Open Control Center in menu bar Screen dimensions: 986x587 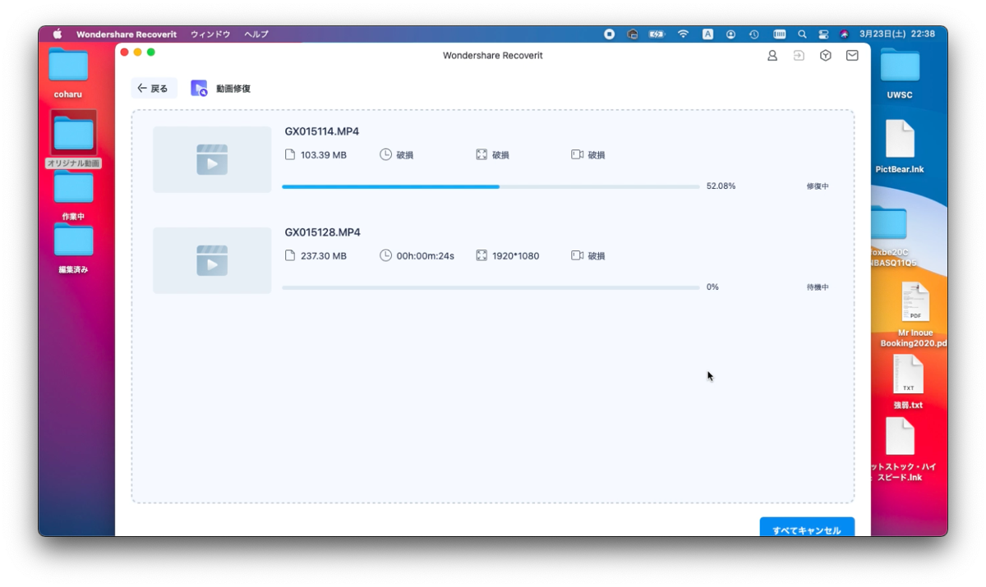(823, 34)
